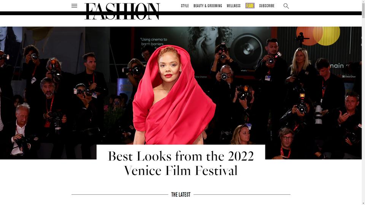Click the scrollbar track below the thumb

(x=363, y=109)
